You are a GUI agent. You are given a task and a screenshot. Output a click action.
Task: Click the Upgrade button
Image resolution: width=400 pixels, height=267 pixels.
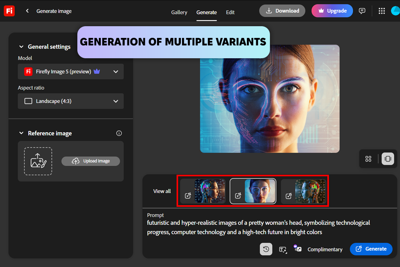[332, 11]
